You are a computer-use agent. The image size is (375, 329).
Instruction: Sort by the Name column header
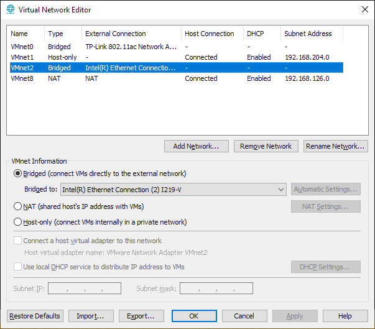[x=25, y=34]
